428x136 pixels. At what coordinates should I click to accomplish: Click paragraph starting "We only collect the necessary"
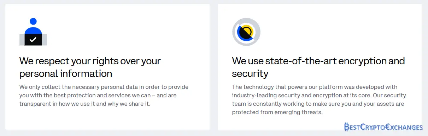coord(104,96)
